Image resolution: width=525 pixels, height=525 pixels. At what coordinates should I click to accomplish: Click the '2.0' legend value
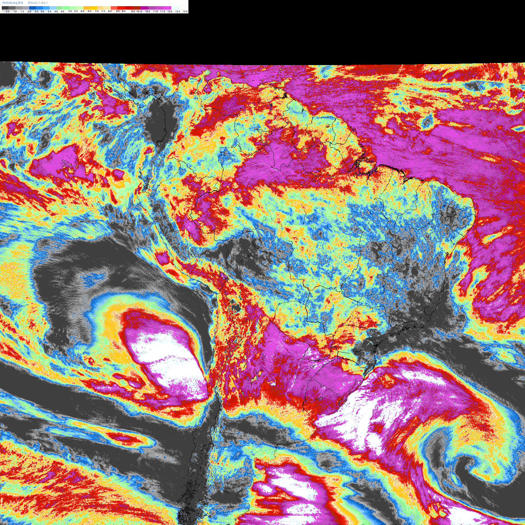[29, 11]
